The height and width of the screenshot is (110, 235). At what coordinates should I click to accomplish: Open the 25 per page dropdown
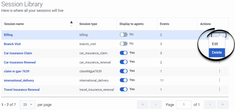(28, 105)
